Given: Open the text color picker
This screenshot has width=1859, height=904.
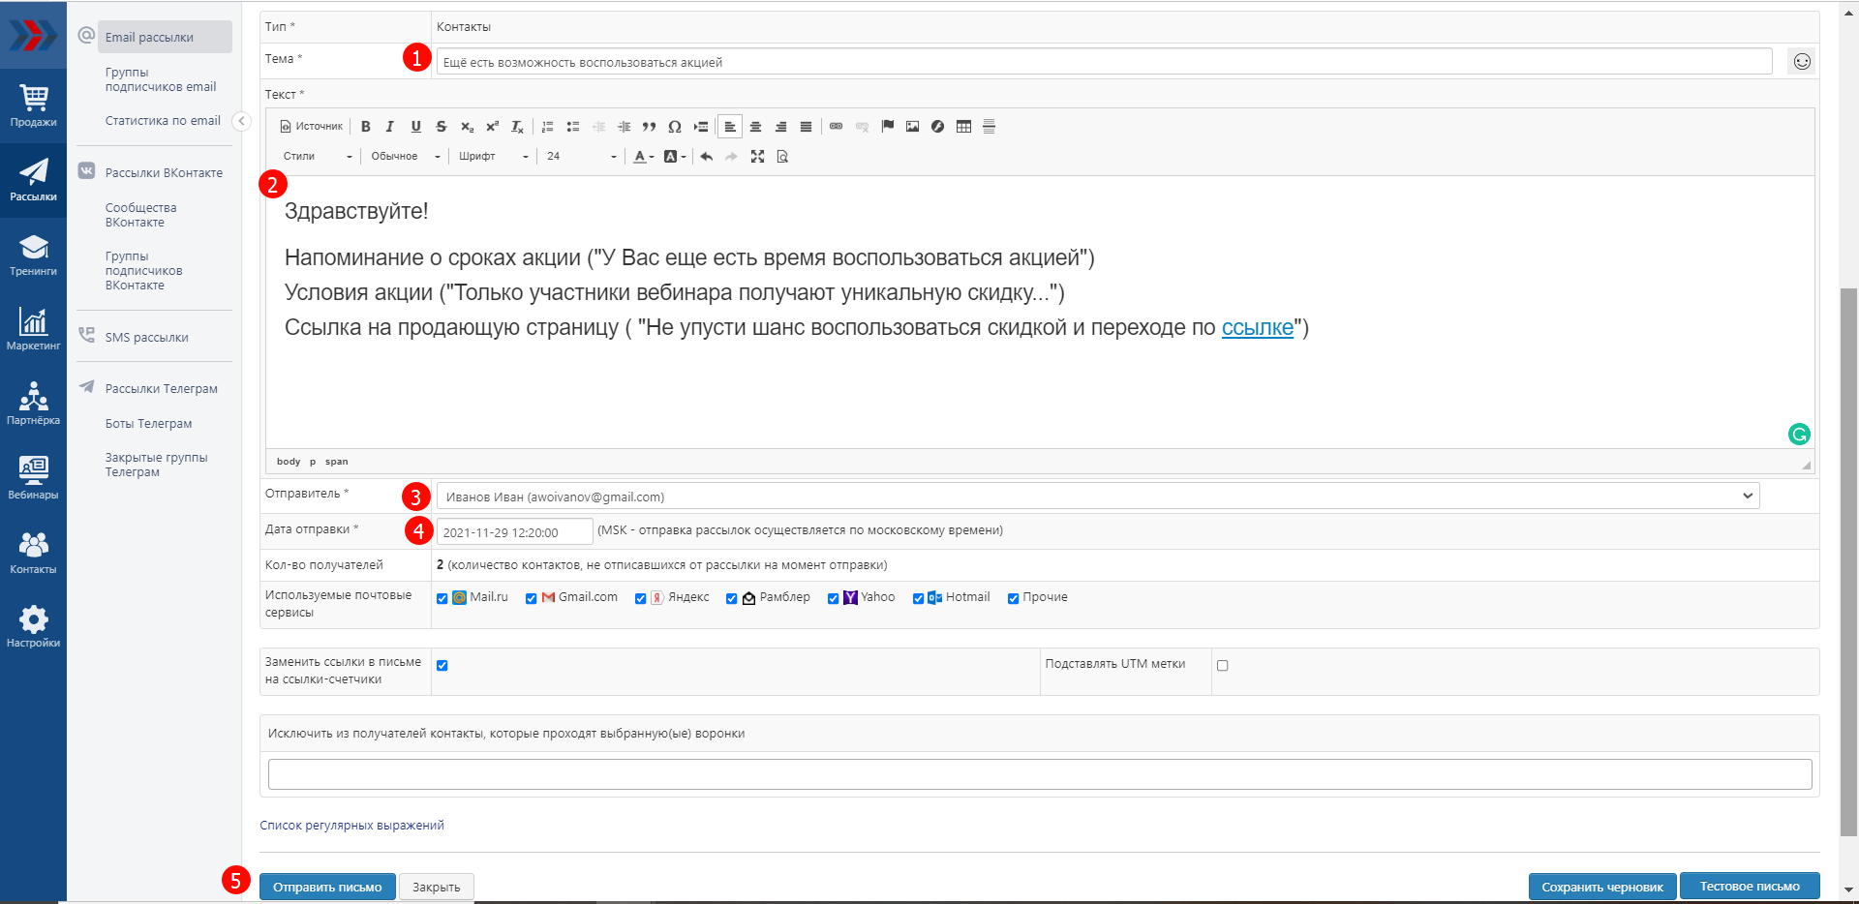Looking at the screenshot, I should point(642,157).
